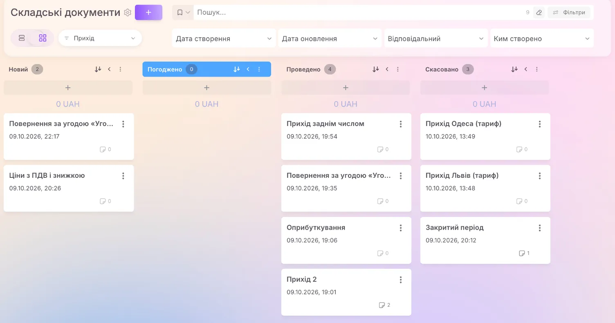Open the Прихід type dropdown
Image resolution: width=615 pixels, height=323 pixels.
pos(100,38)
